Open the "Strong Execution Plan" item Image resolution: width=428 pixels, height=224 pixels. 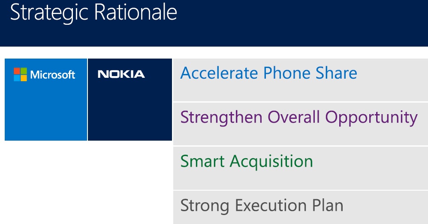[262, 205]
